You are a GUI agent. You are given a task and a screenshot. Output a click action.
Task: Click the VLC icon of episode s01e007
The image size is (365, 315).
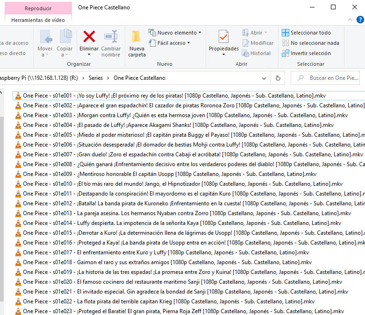(x=18, y=154)
